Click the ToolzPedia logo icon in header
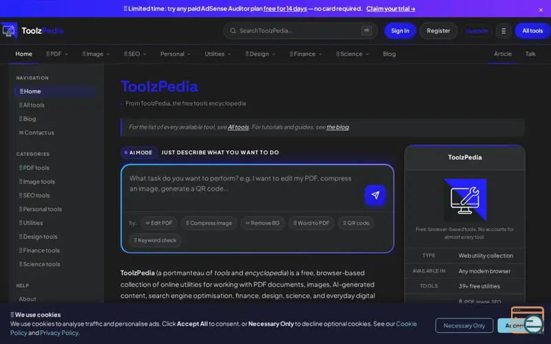This screenshot has width=551, height=344. [x=9, y=31]
